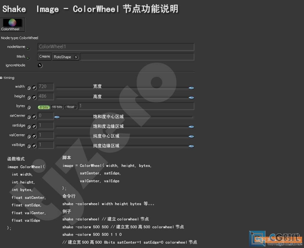Click the valCenter clock keyframe icon

pyautogui.click(x=28, y=136)
